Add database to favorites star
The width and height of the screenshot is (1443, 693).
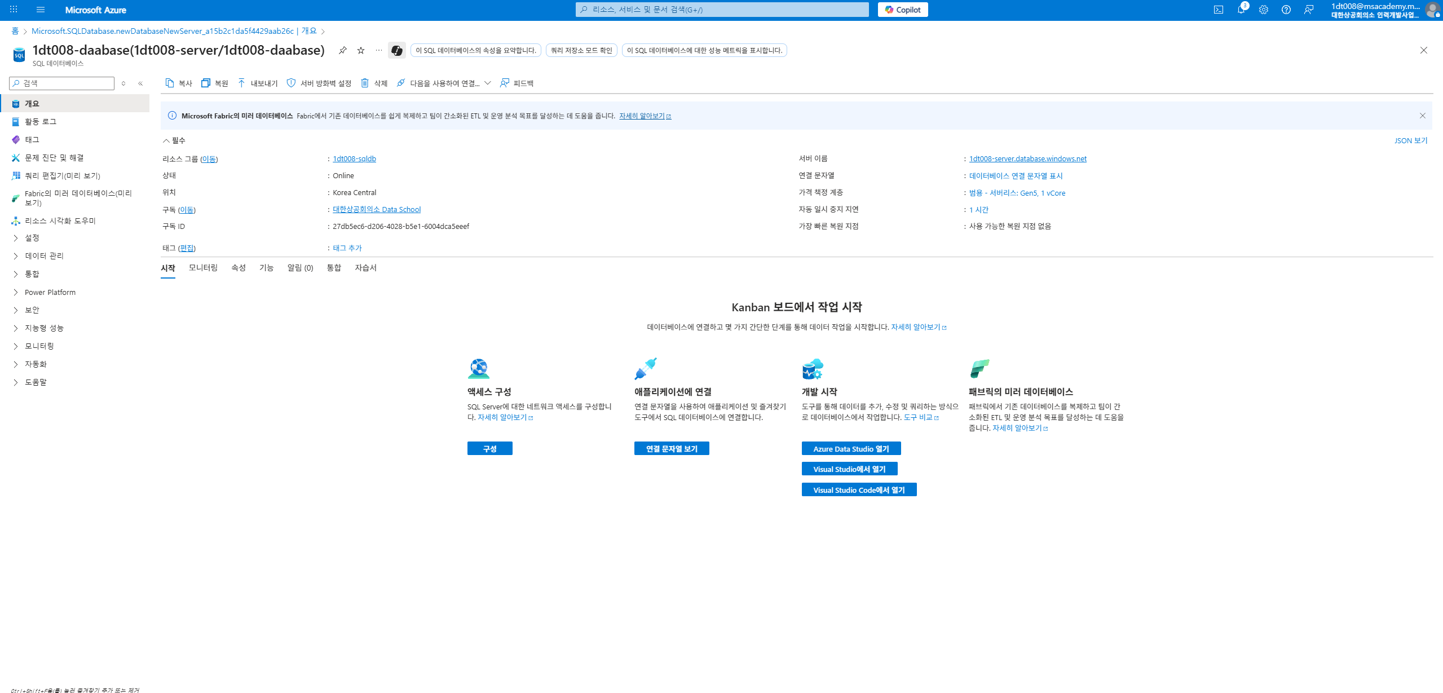[x=361, y=50]
